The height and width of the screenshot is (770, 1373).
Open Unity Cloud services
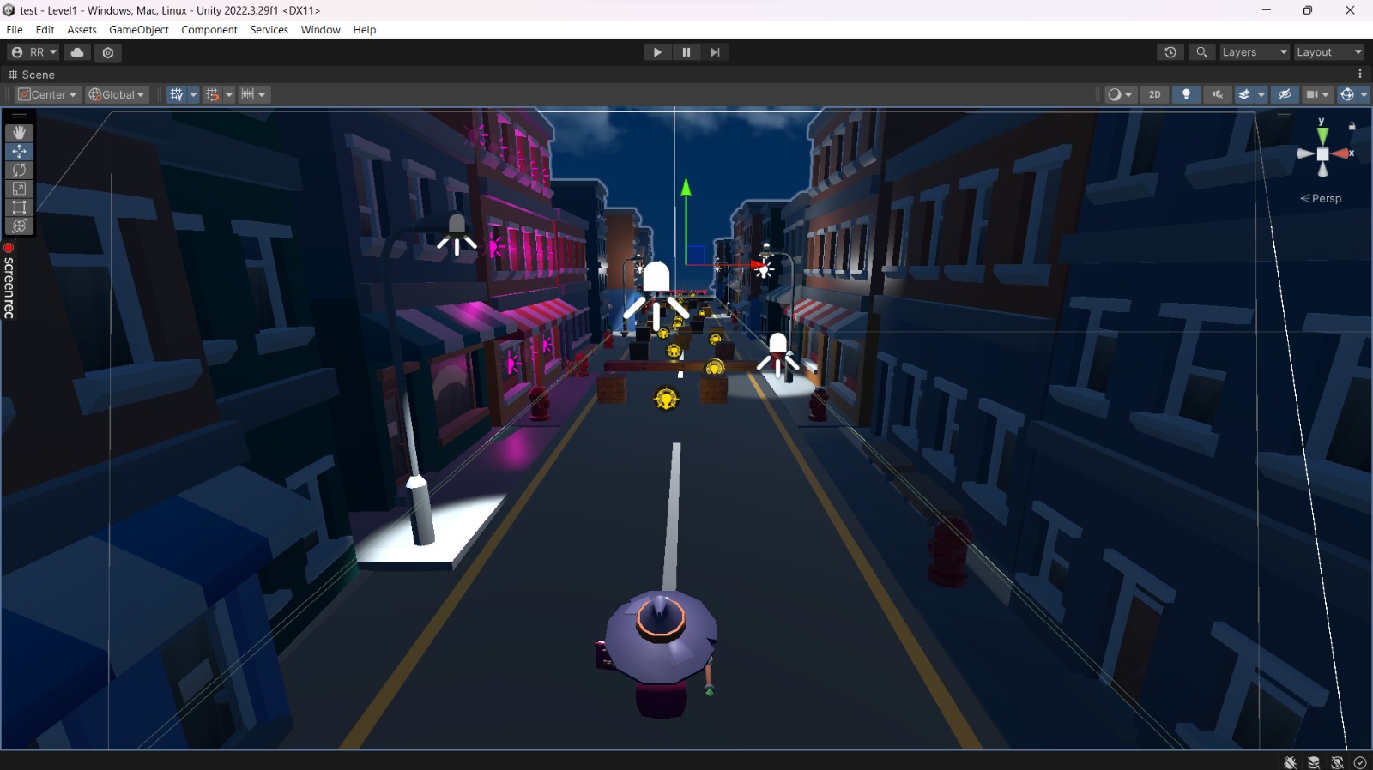click(77, 52)
